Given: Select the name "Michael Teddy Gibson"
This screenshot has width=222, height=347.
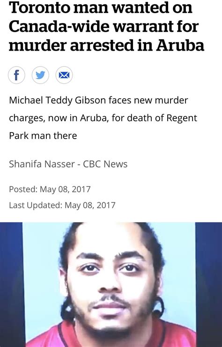Looking at the screenshot, I should click(x=58, y=101).
